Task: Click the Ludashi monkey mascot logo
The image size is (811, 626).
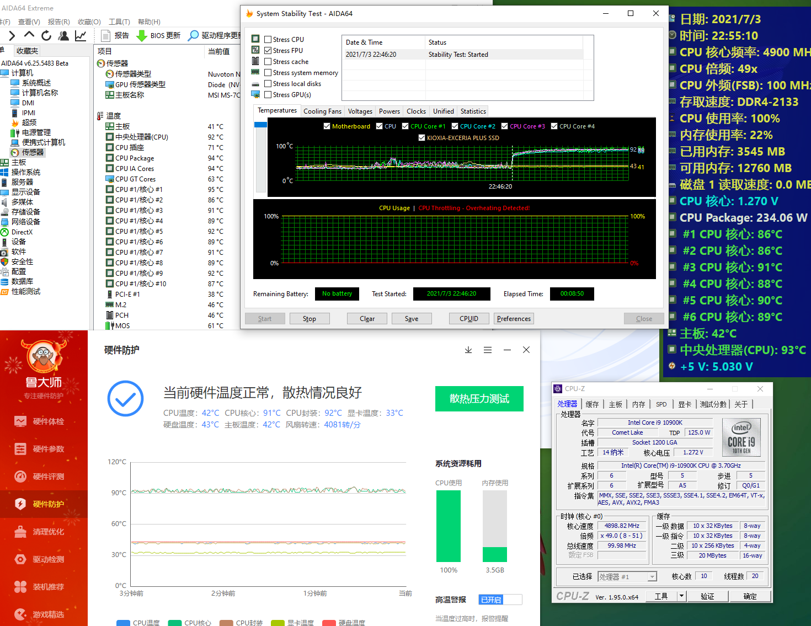Action: tap(44, 356)
